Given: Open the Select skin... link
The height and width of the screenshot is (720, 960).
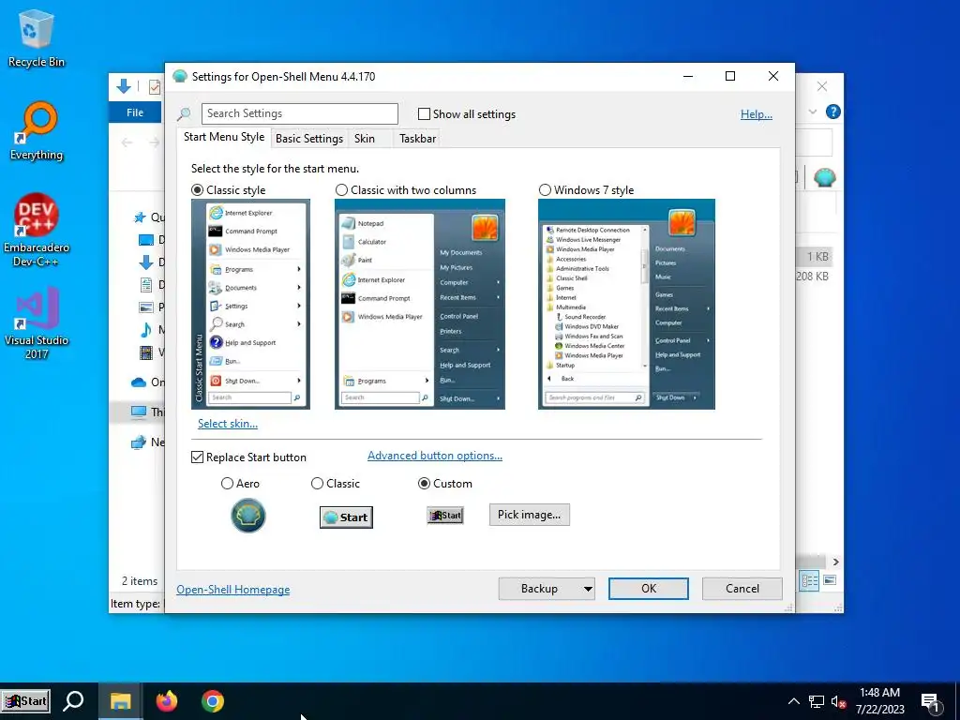Looking at the screenshot, I should (x=228, y=424).
